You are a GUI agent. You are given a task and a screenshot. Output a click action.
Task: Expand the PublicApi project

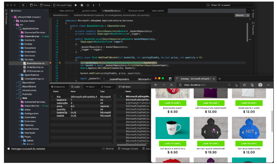[x=17, y=94]
